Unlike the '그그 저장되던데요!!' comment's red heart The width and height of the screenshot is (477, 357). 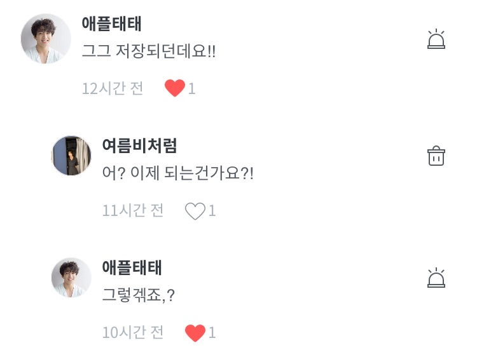174,88
